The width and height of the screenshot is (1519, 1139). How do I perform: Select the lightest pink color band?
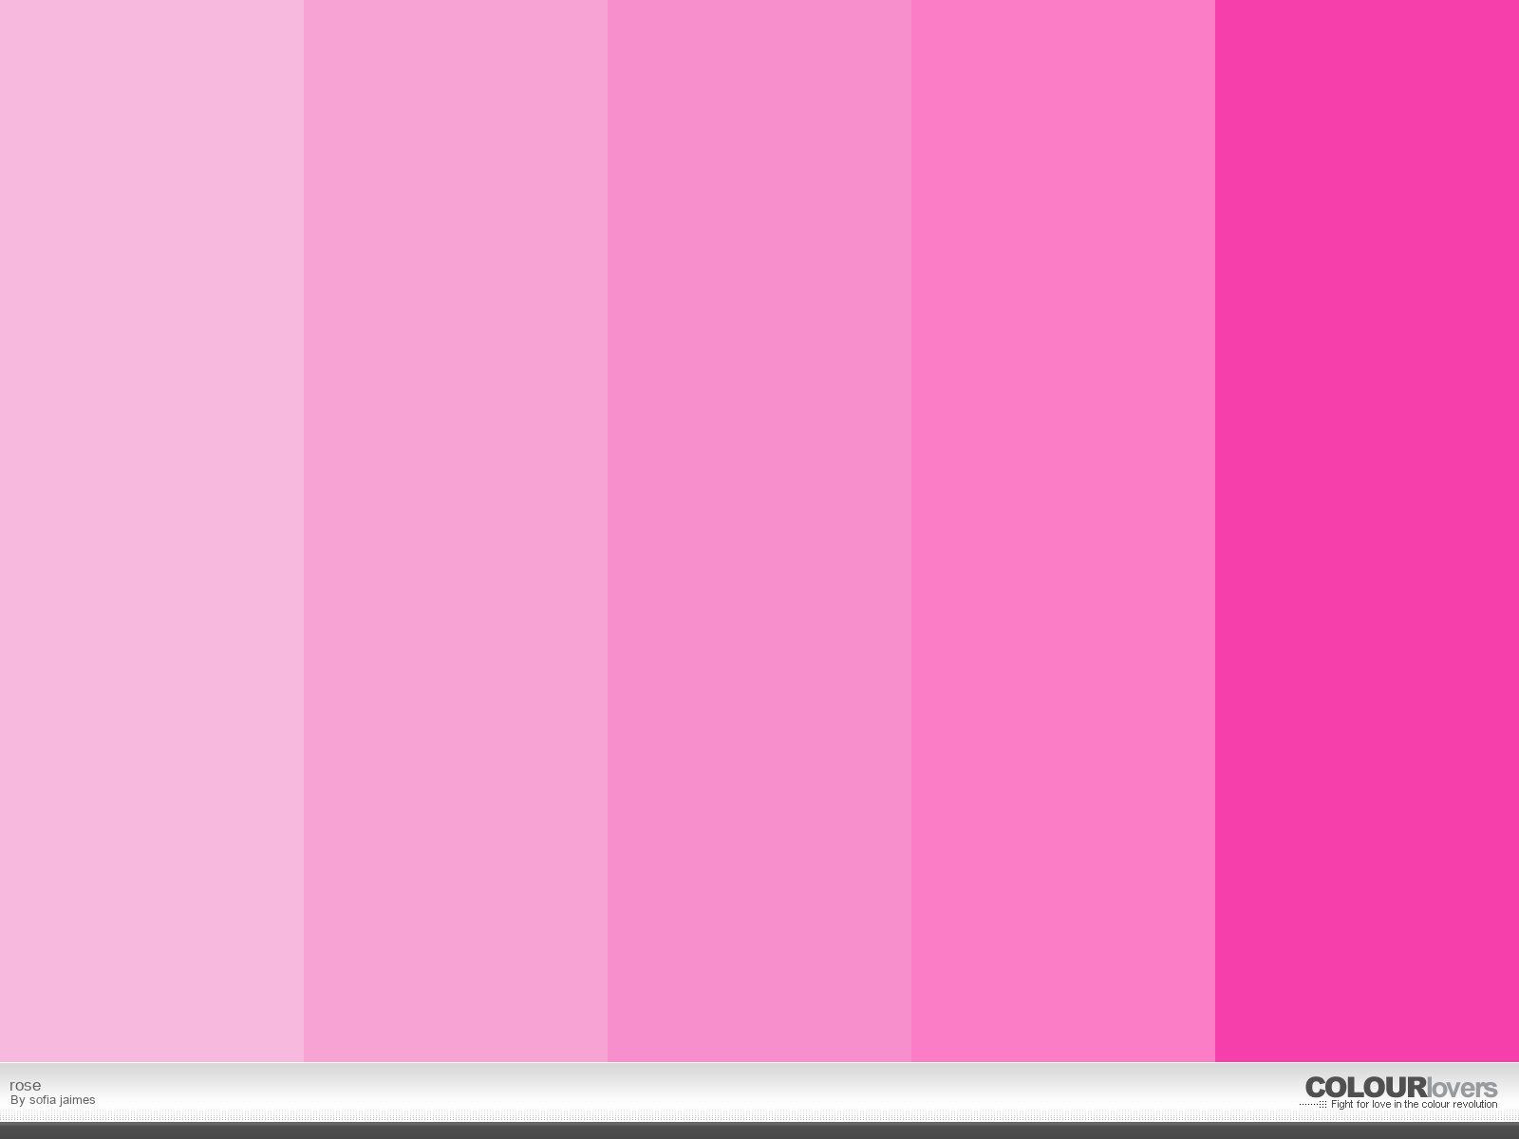(x=152, y=531)
